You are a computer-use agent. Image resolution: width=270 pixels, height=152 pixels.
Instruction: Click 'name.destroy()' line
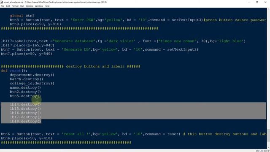pyautogui.click(x=25, y=87)
